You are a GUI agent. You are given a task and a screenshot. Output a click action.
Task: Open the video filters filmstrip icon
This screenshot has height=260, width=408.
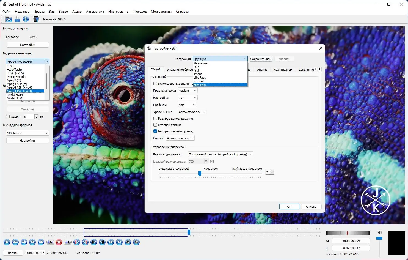[36, 19]
